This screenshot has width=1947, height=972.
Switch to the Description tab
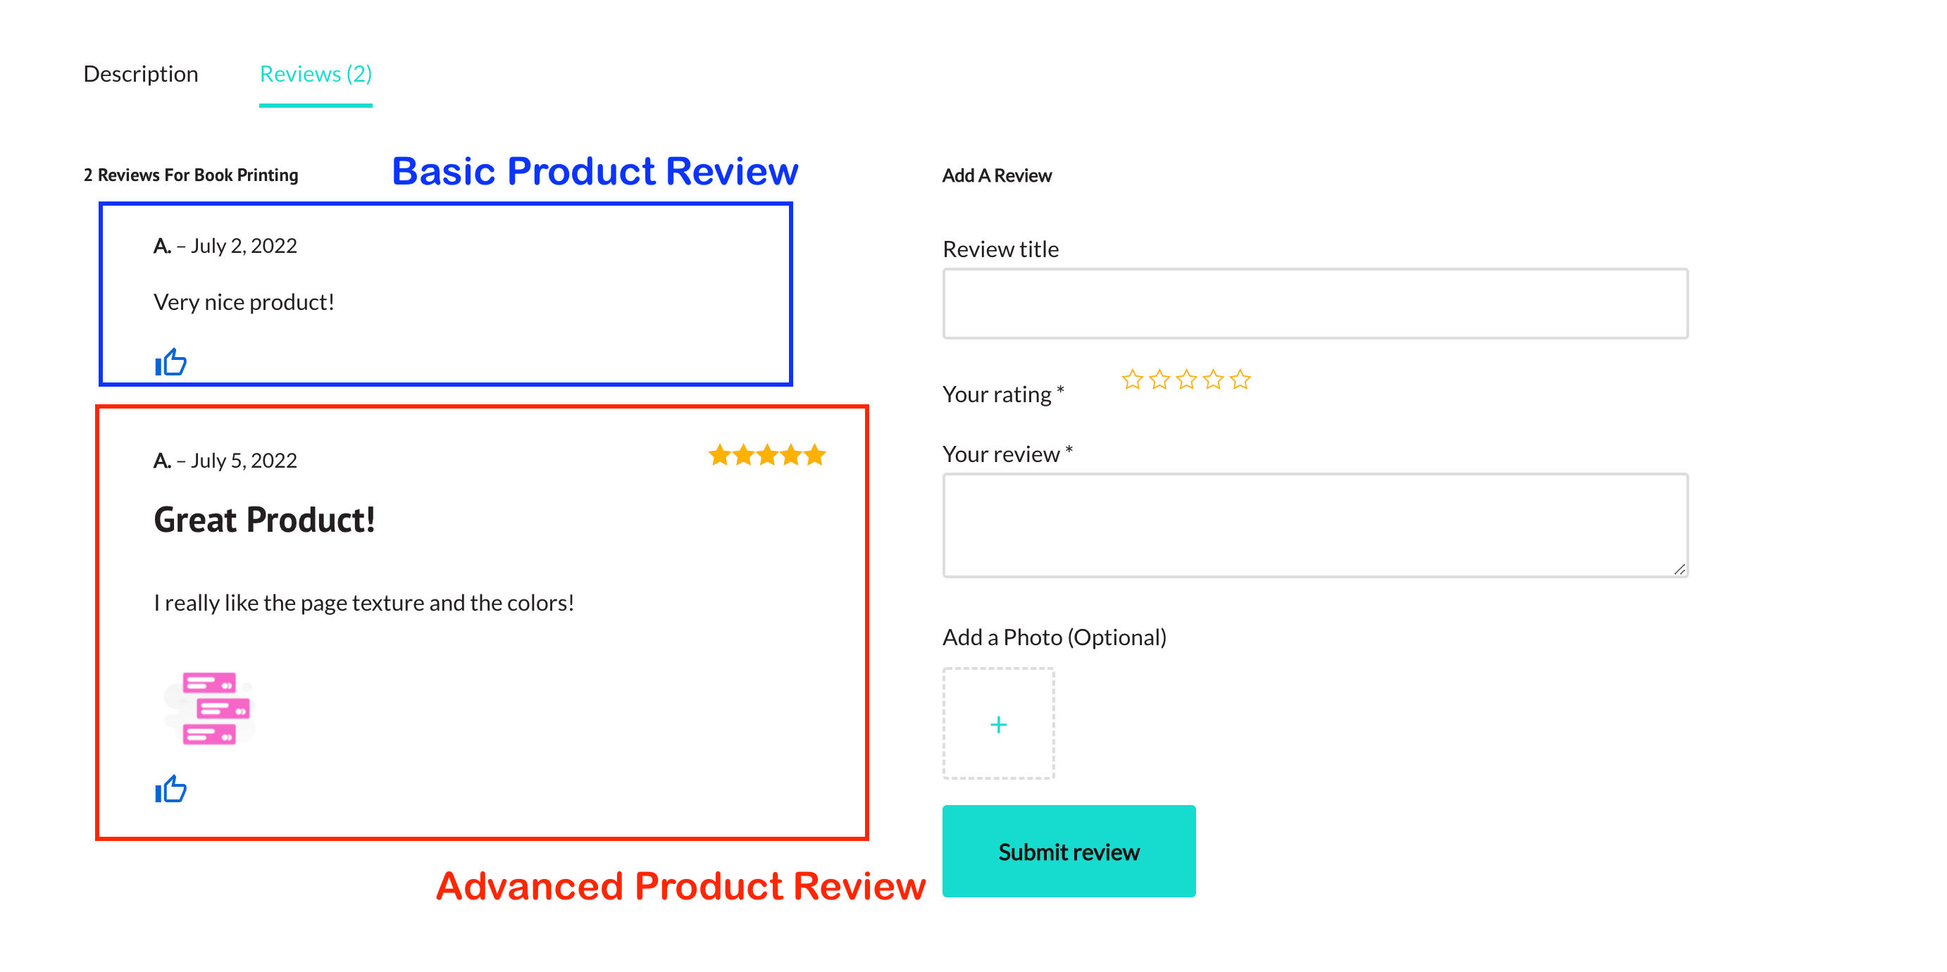[x=141, y=74]
